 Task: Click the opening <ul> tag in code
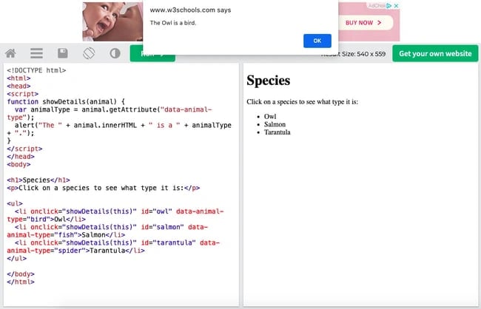click(x=15, y=203)
